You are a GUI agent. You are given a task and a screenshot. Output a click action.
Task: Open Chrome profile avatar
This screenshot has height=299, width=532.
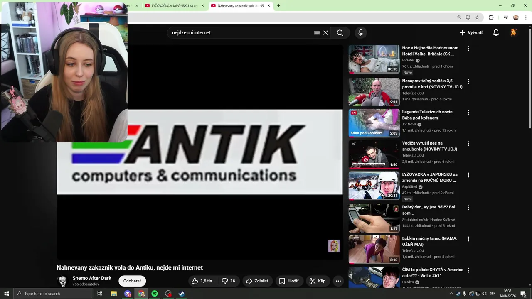coord(516,17)
